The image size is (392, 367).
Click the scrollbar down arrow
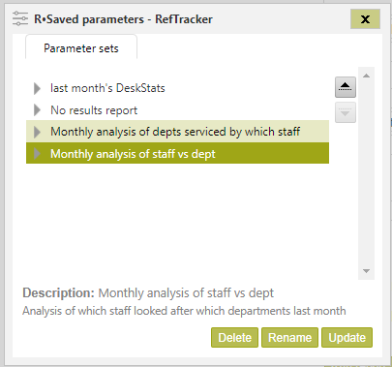[366, 271]
